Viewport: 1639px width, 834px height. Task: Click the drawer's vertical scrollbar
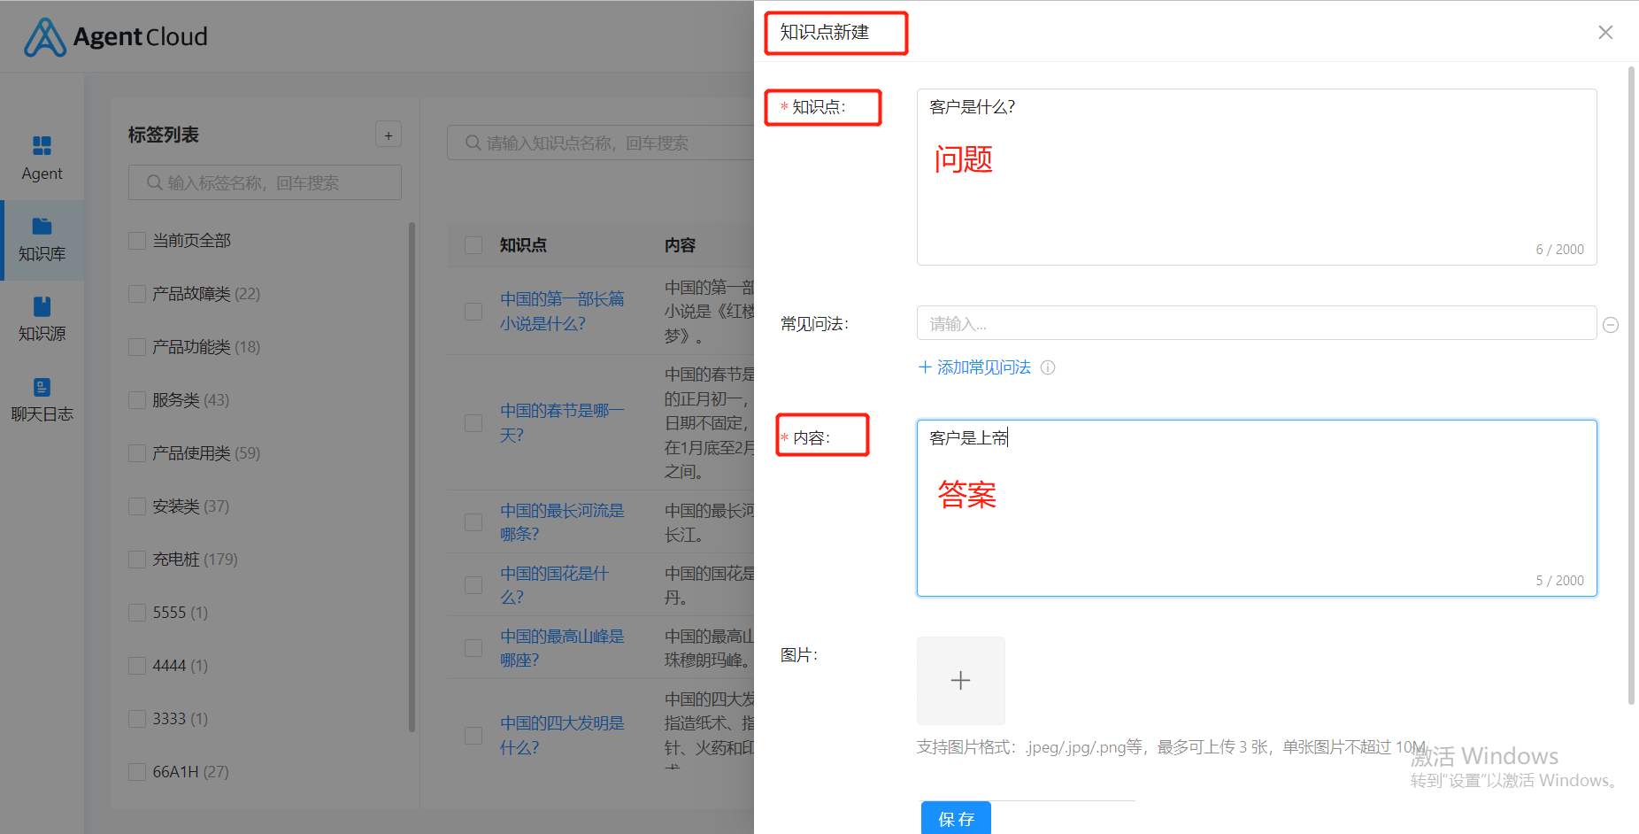coord(1631,385)
